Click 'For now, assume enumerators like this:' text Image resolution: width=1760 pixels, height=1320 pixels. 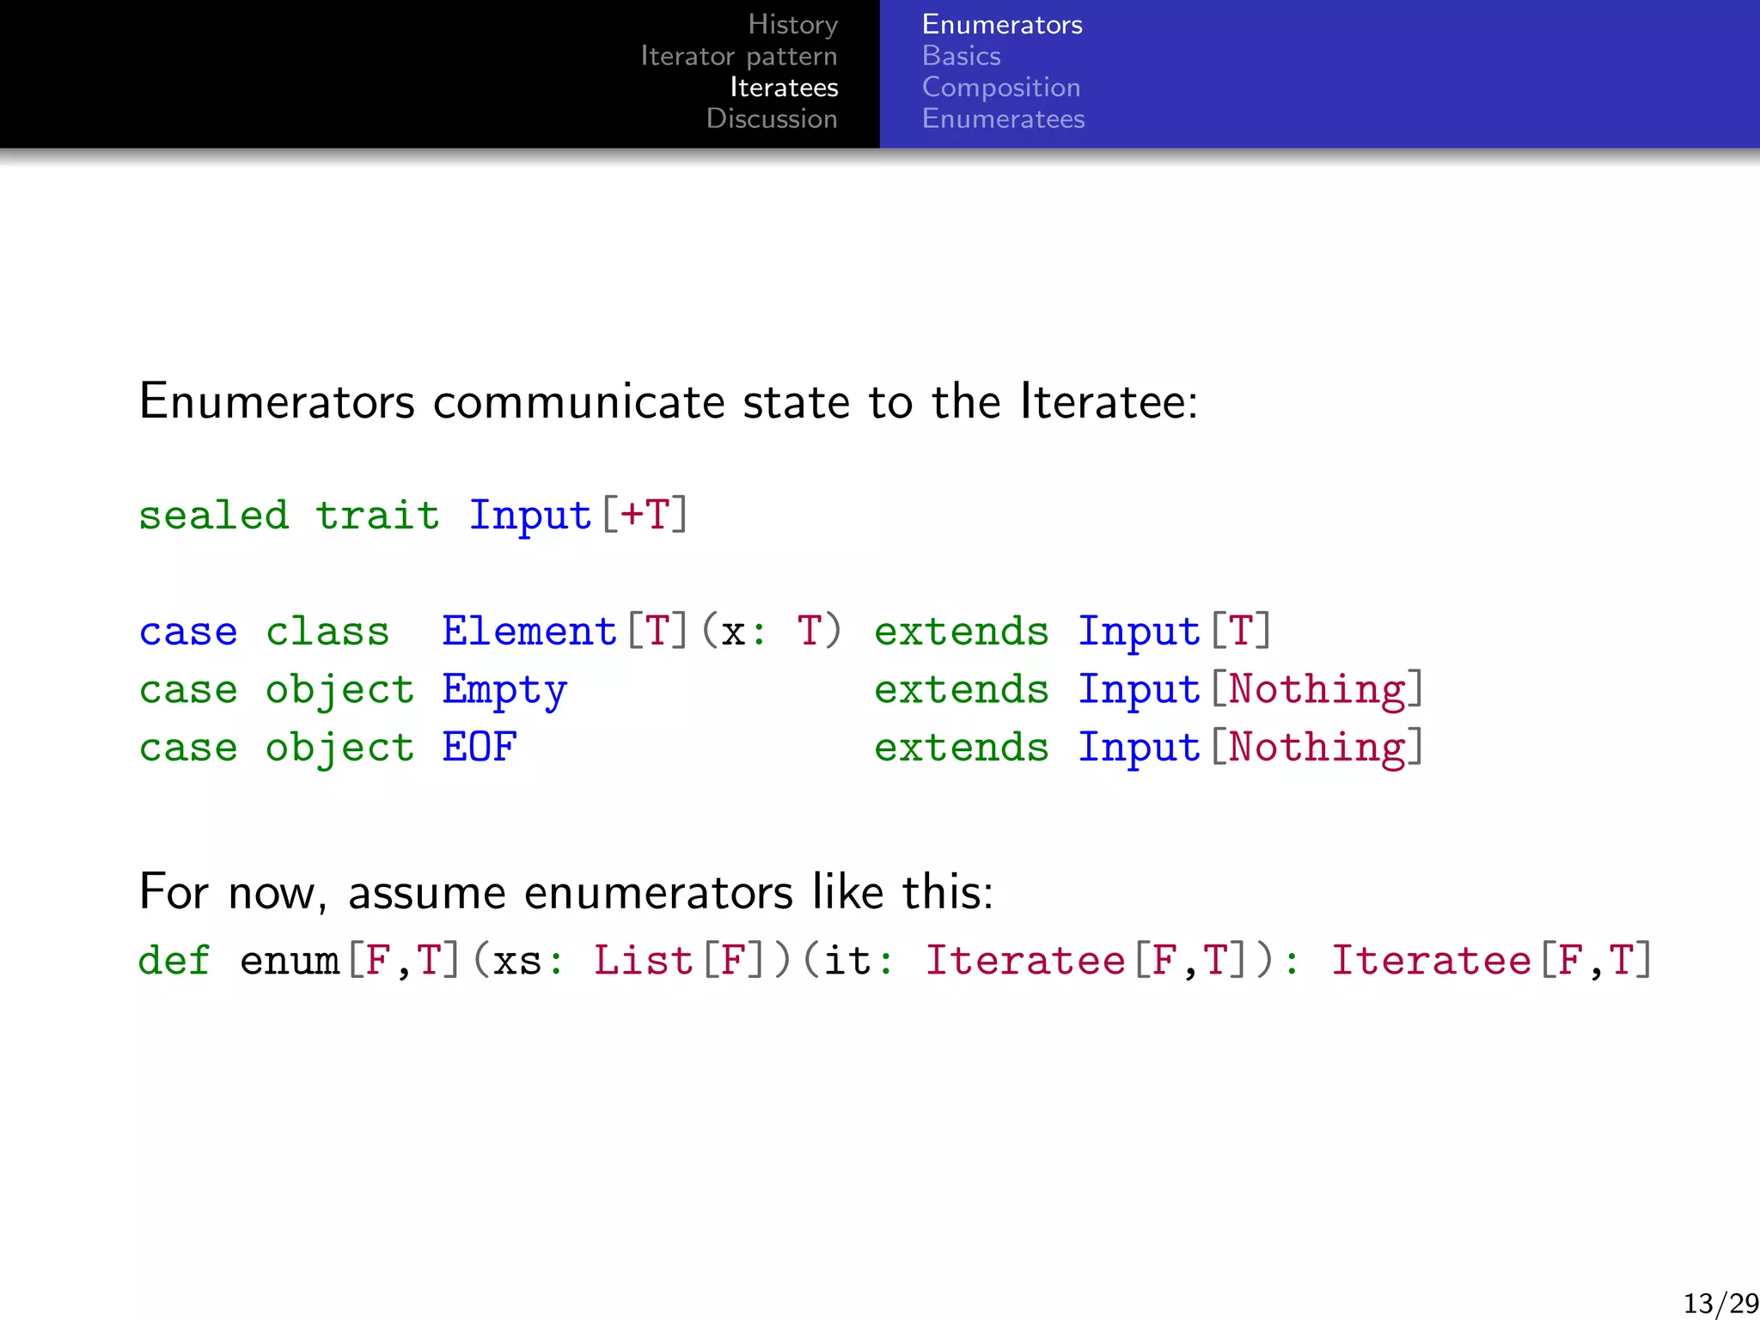pyautogui.click(x=566, y=892)
